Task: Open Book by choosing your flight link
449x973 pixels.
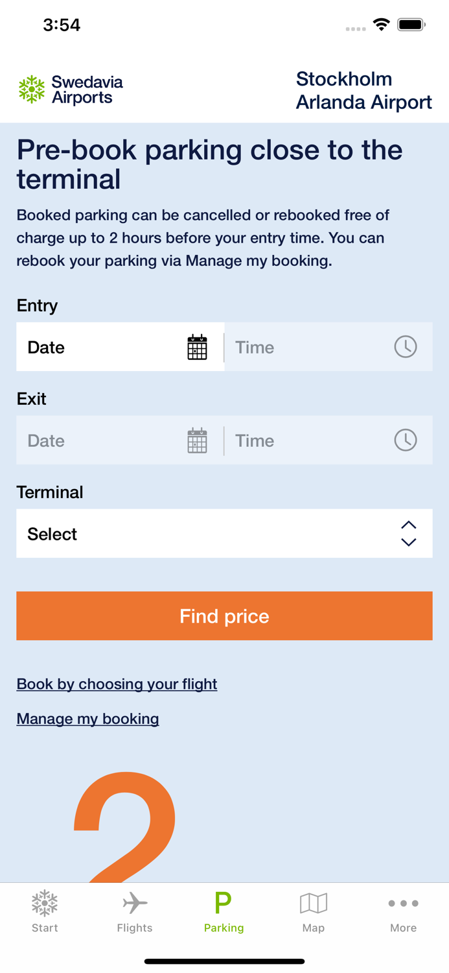Action: click(x=117, y=684)
